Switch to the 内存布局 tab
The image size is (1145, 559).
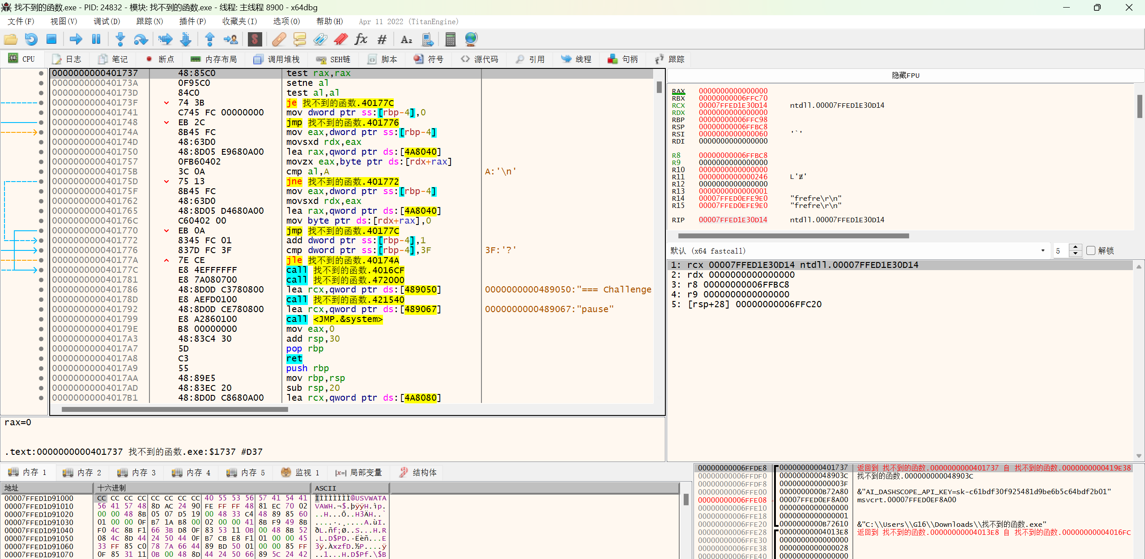click(x=214, y=59)
